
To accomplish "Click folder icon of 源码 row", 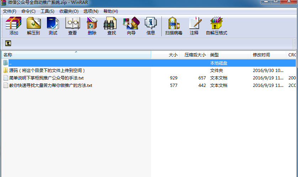I will [x=5, y=70].
